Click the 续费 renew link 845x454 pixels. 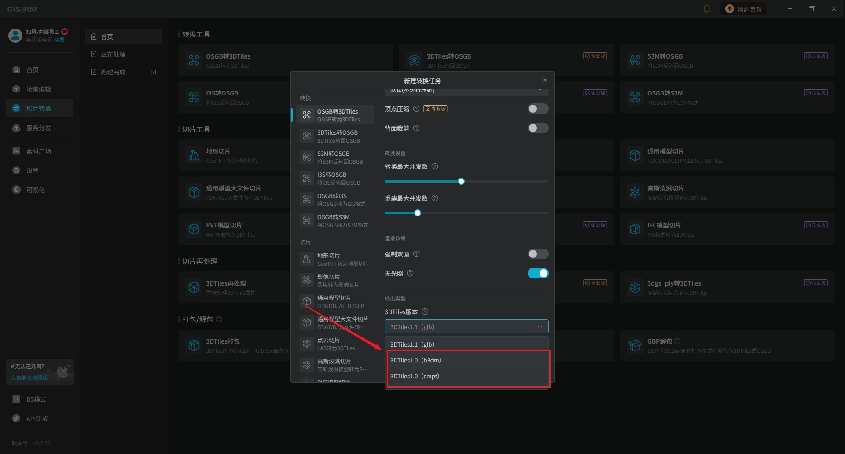point(59,40)
